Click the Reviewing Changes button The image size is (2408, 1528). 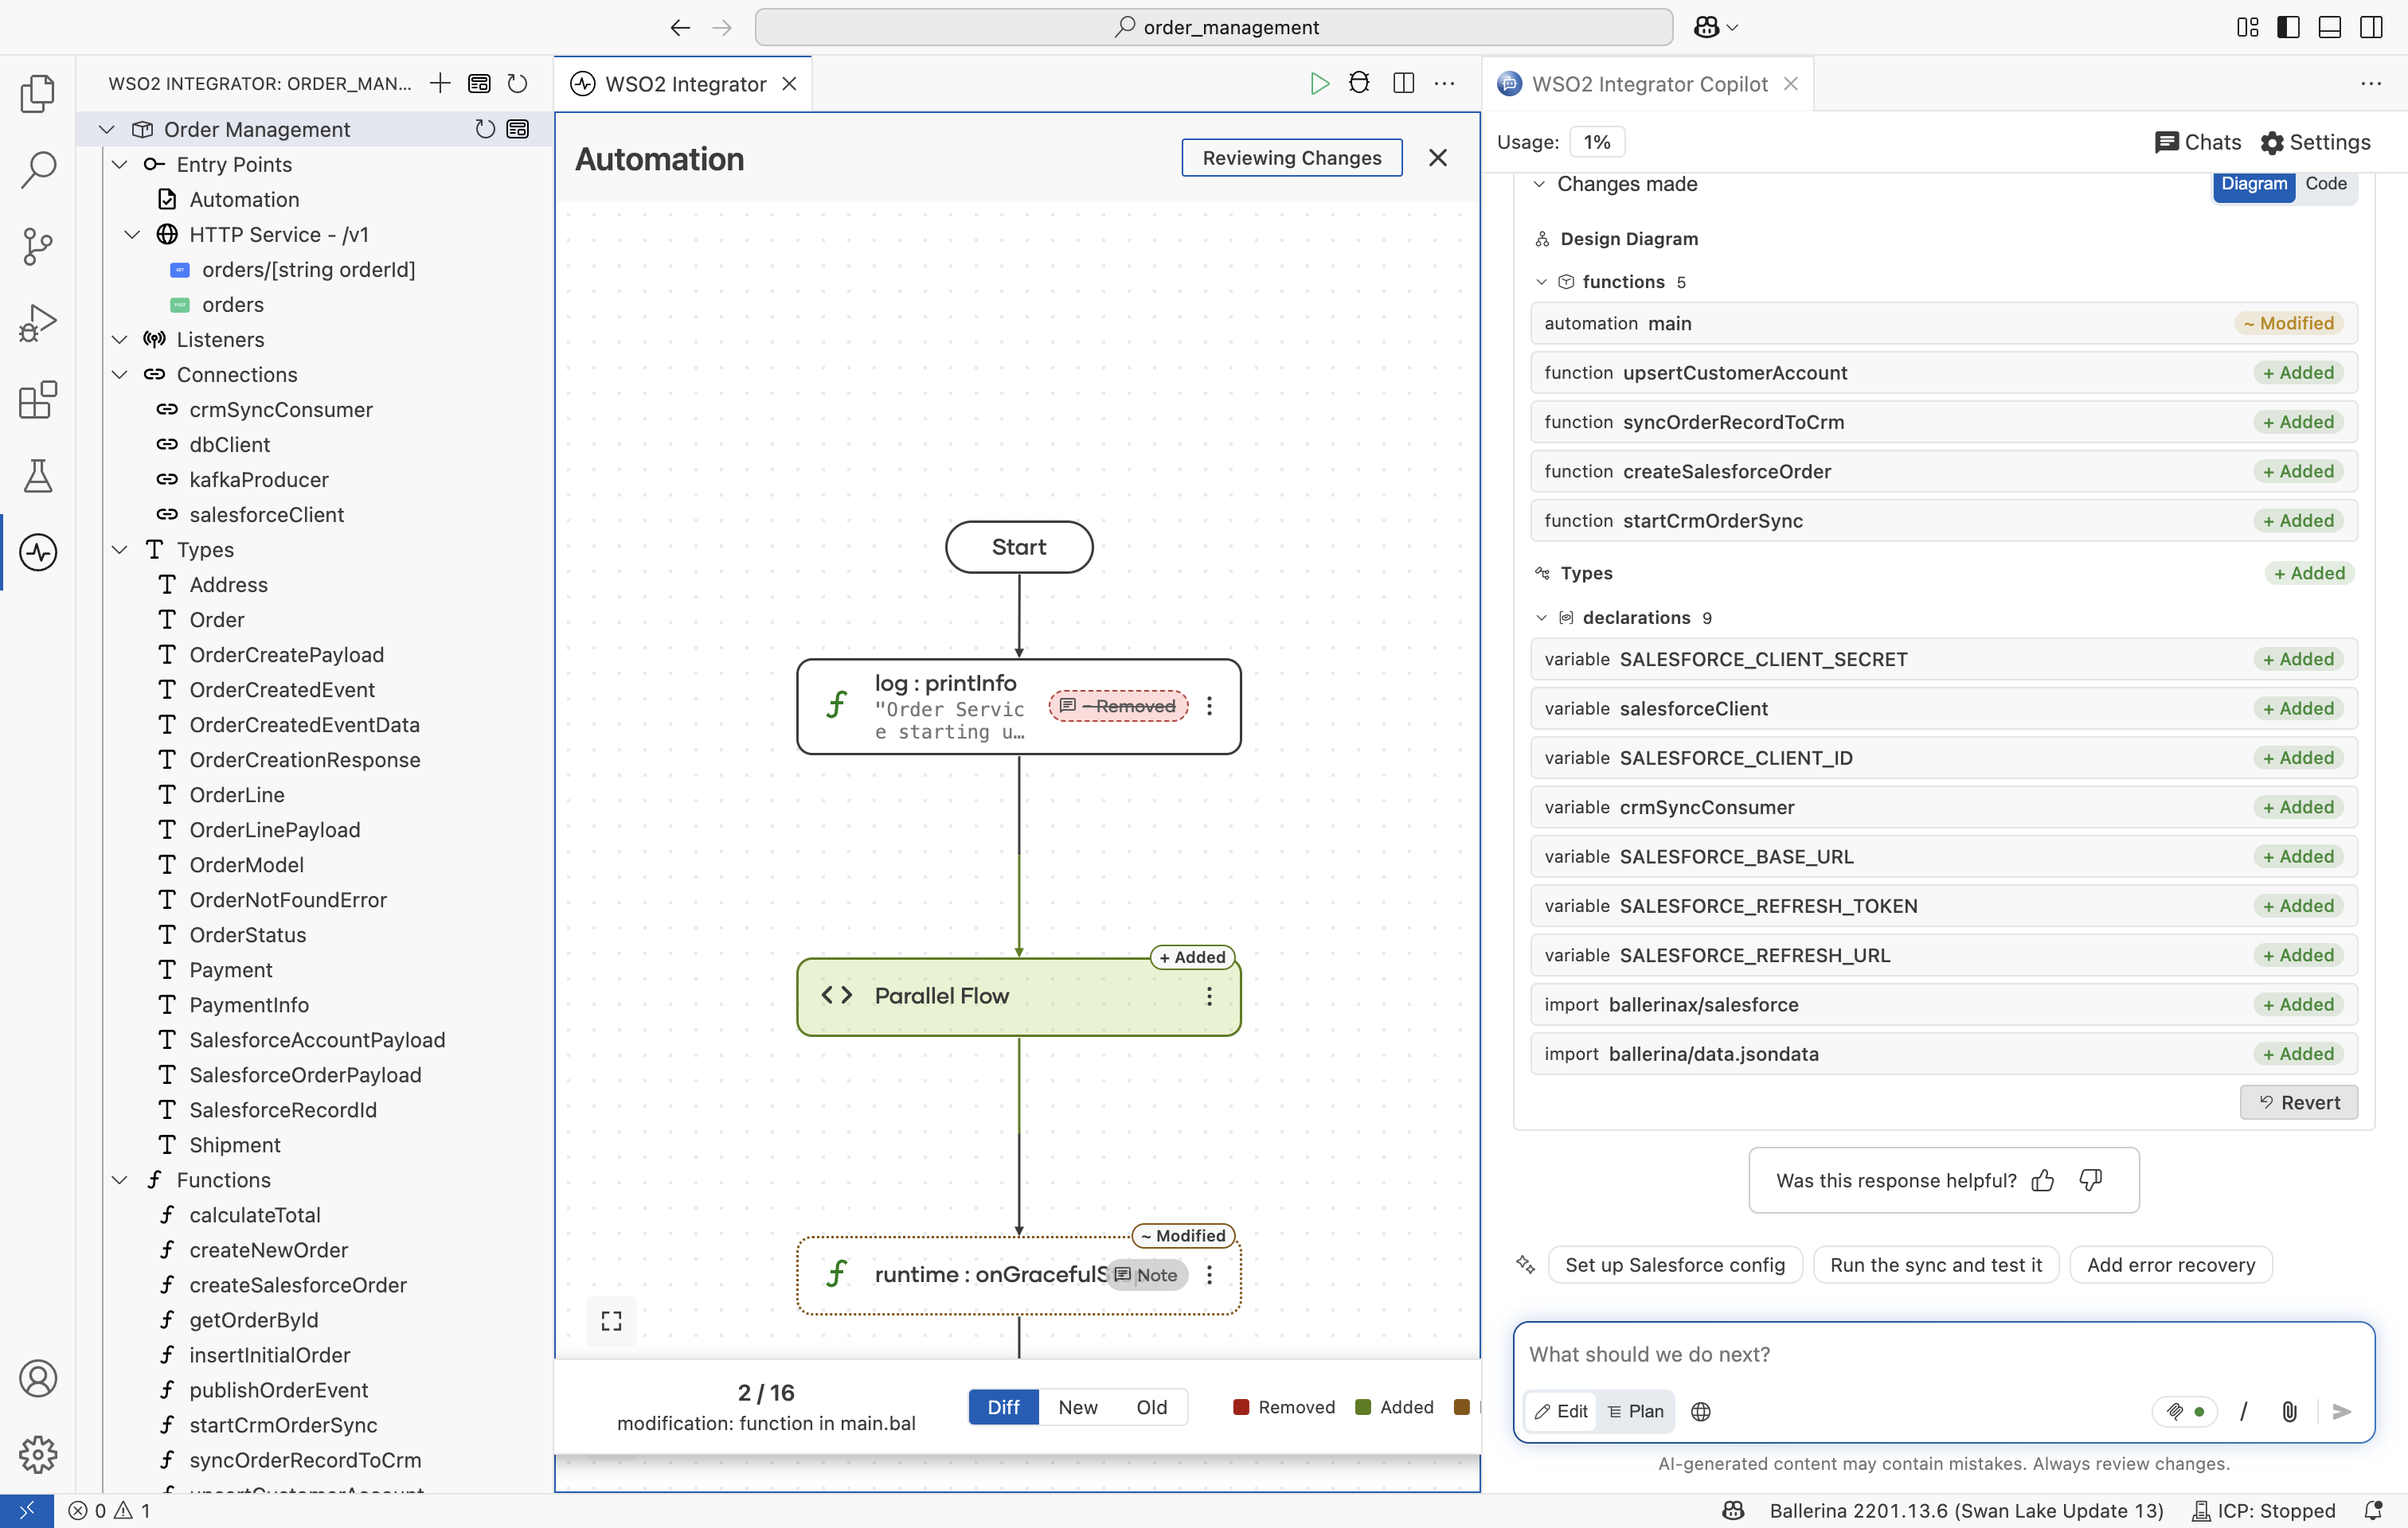click(1291, 158)
